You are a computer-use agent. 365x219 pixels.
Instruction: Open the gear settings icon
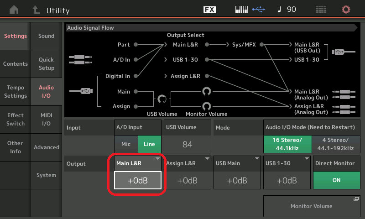pos(346,10)
